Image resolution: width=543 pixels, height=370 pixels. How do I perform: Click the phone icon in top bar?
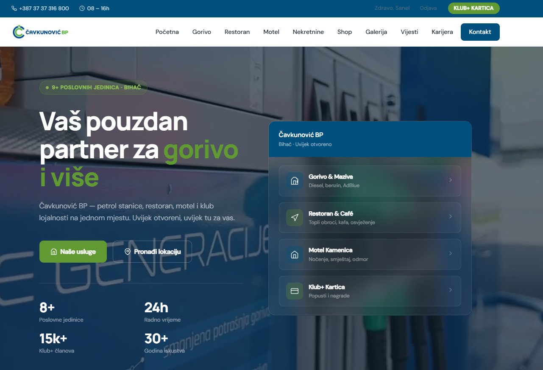click(14, 8)
